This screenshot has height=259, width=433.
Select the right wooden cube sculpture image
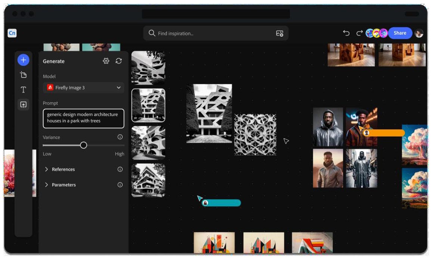pos(402,55)
